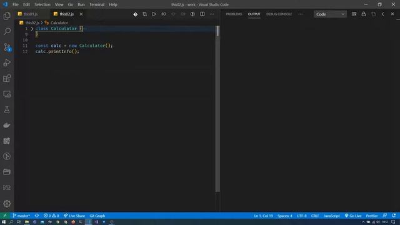Click the notifications bell icon
Viewport: 400px width, 225px height.
394,216
